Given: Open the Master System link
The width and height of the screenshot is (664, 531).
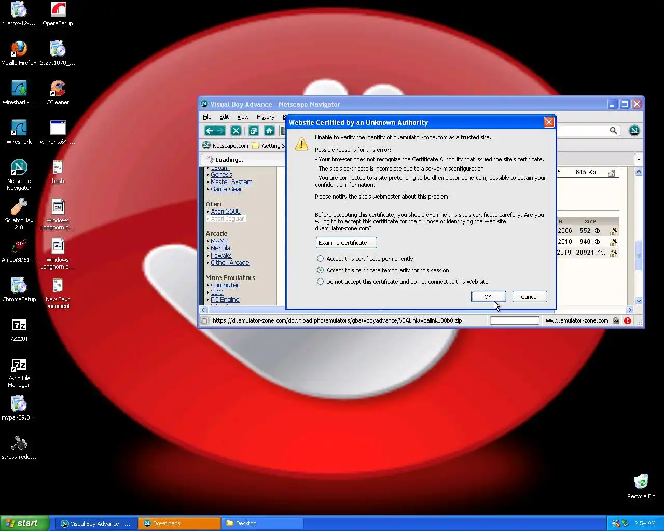Looking at the screenshot, I should click(x=231, y=182).
